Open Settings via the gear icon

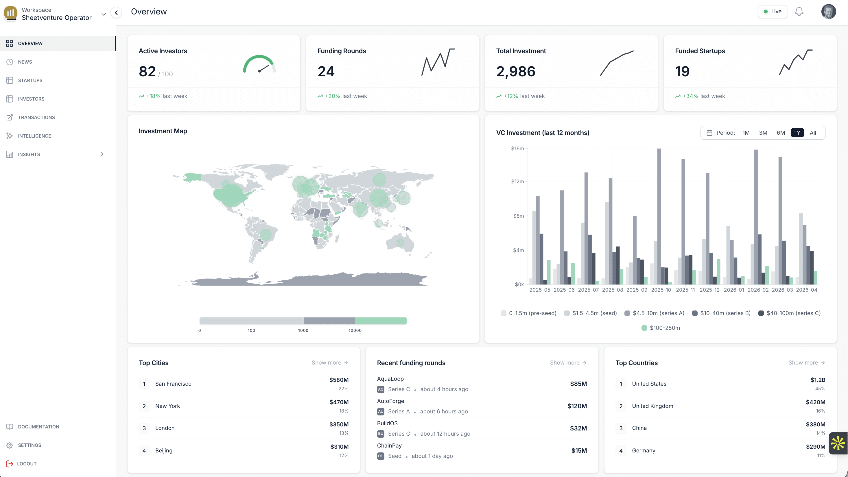tap(10, 445)
